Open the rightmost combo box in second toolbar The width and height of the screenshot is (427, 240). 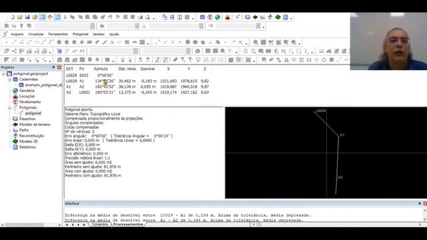point(238,26)
